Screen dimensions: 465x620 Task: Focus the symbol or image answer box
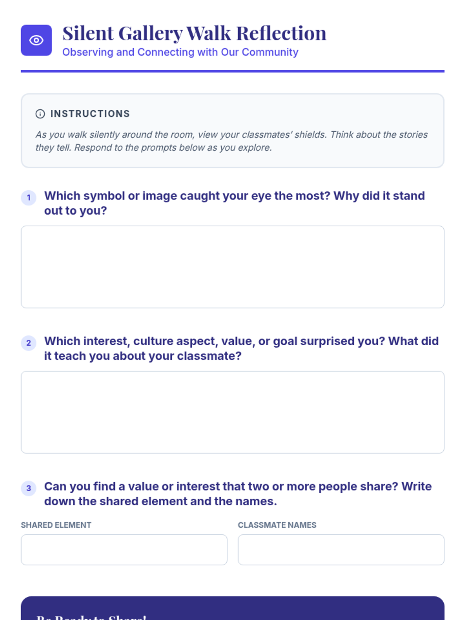232,267
